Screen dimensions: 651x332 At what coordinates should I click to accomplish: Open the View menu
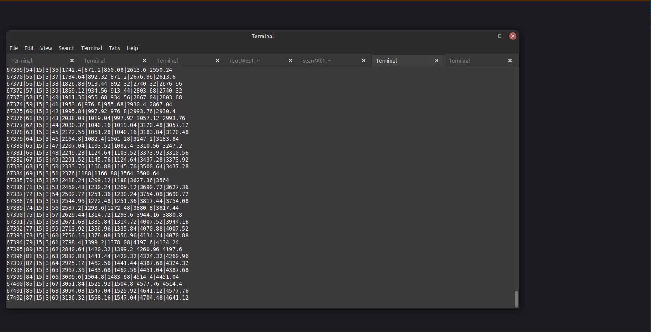46,48
